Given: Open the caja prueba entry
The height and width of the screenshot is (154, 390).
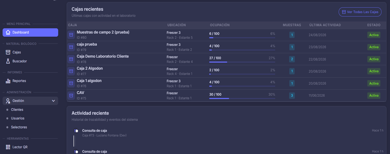Looking at the screenshot, I should click(x=87, y=44).
